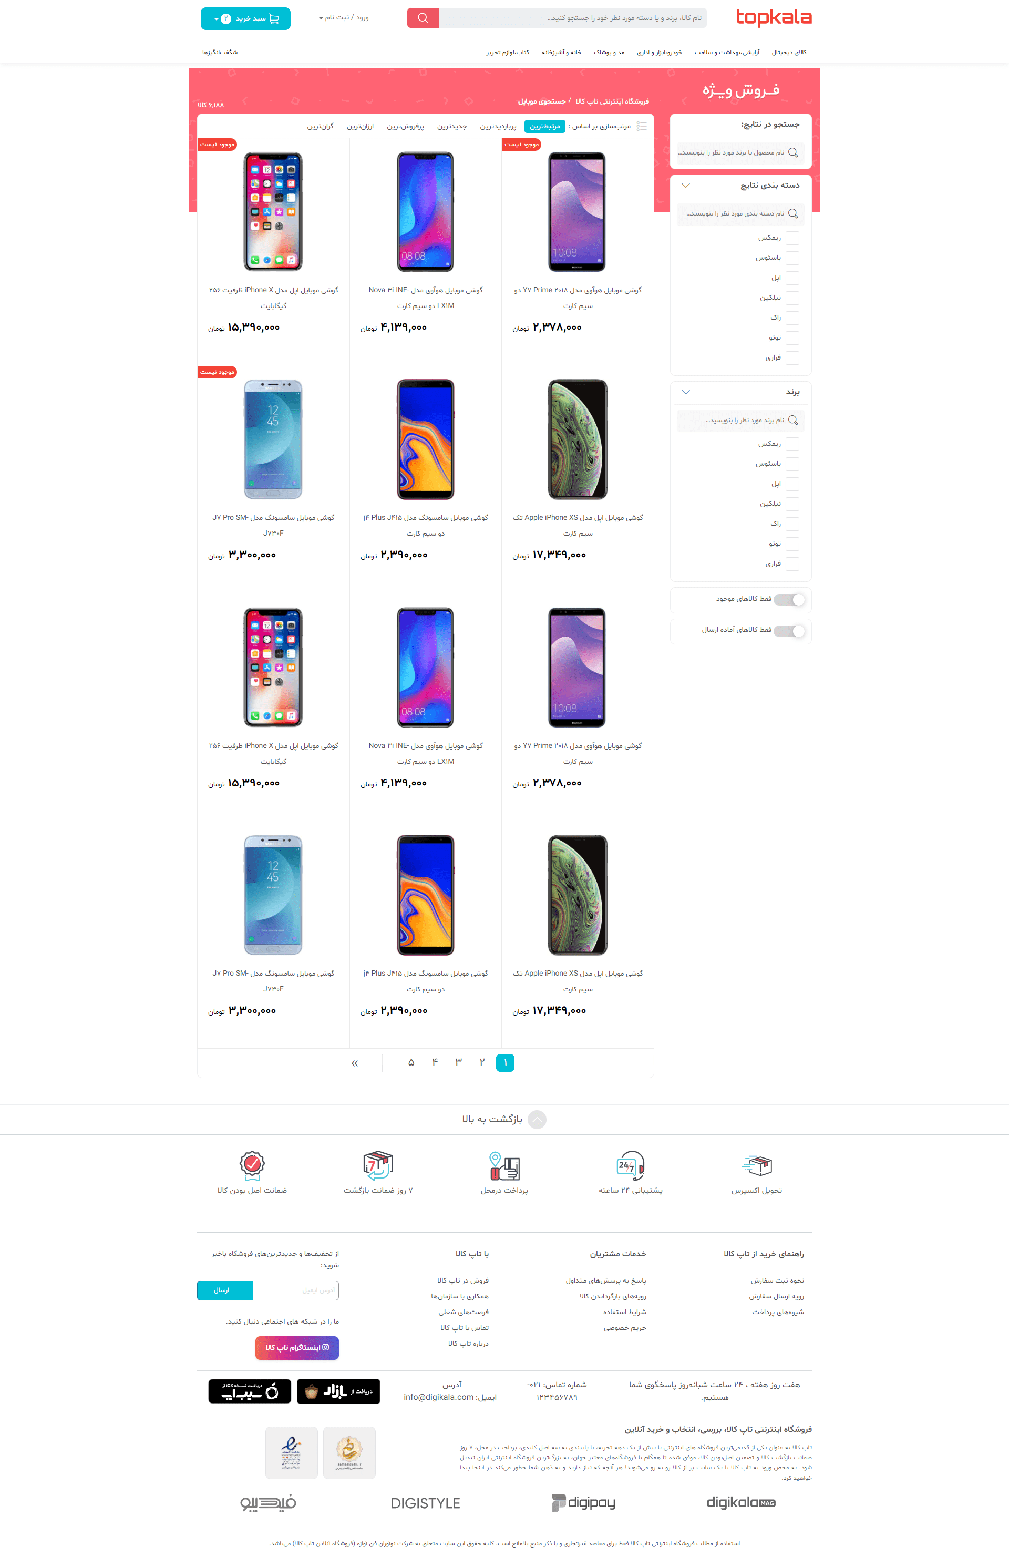Click the red search magnifier button

(x=423, y=18)
